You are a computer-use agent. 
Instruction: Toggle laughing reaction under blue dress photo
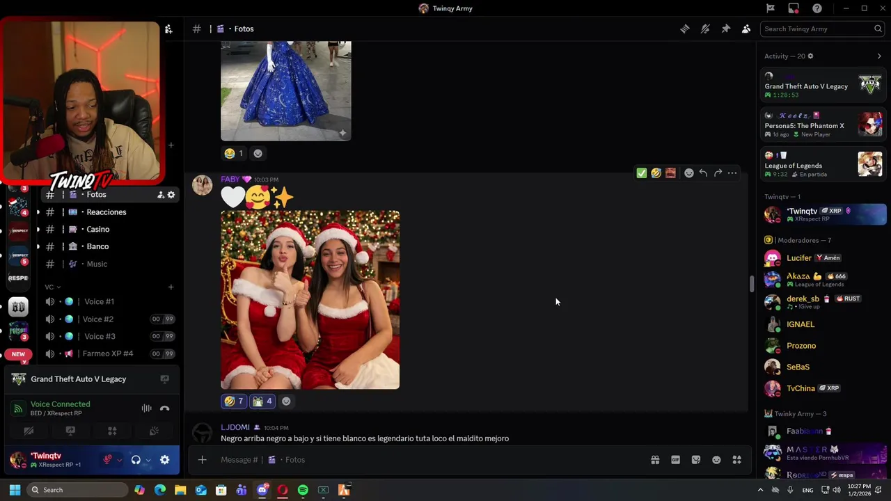point(233,153)
